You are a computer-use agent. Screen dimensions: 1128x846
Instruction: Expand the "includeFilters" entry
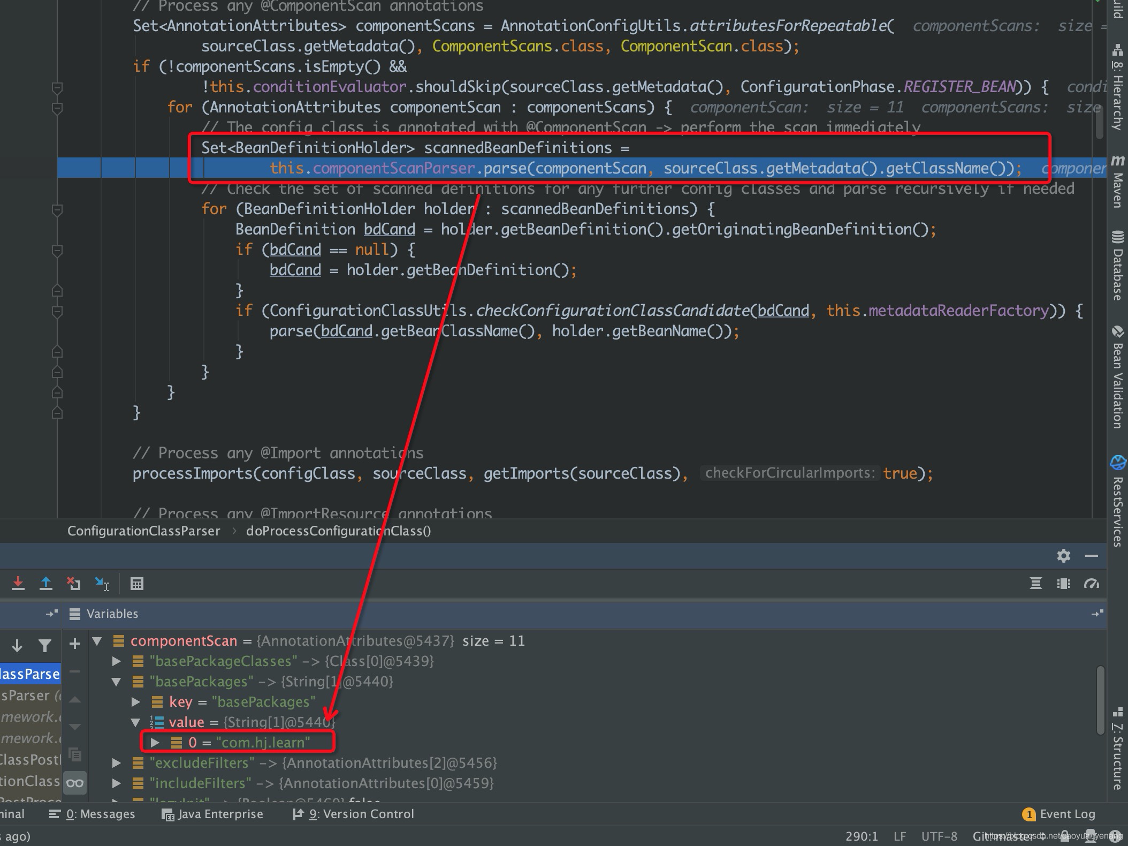(x=116, y=783)
